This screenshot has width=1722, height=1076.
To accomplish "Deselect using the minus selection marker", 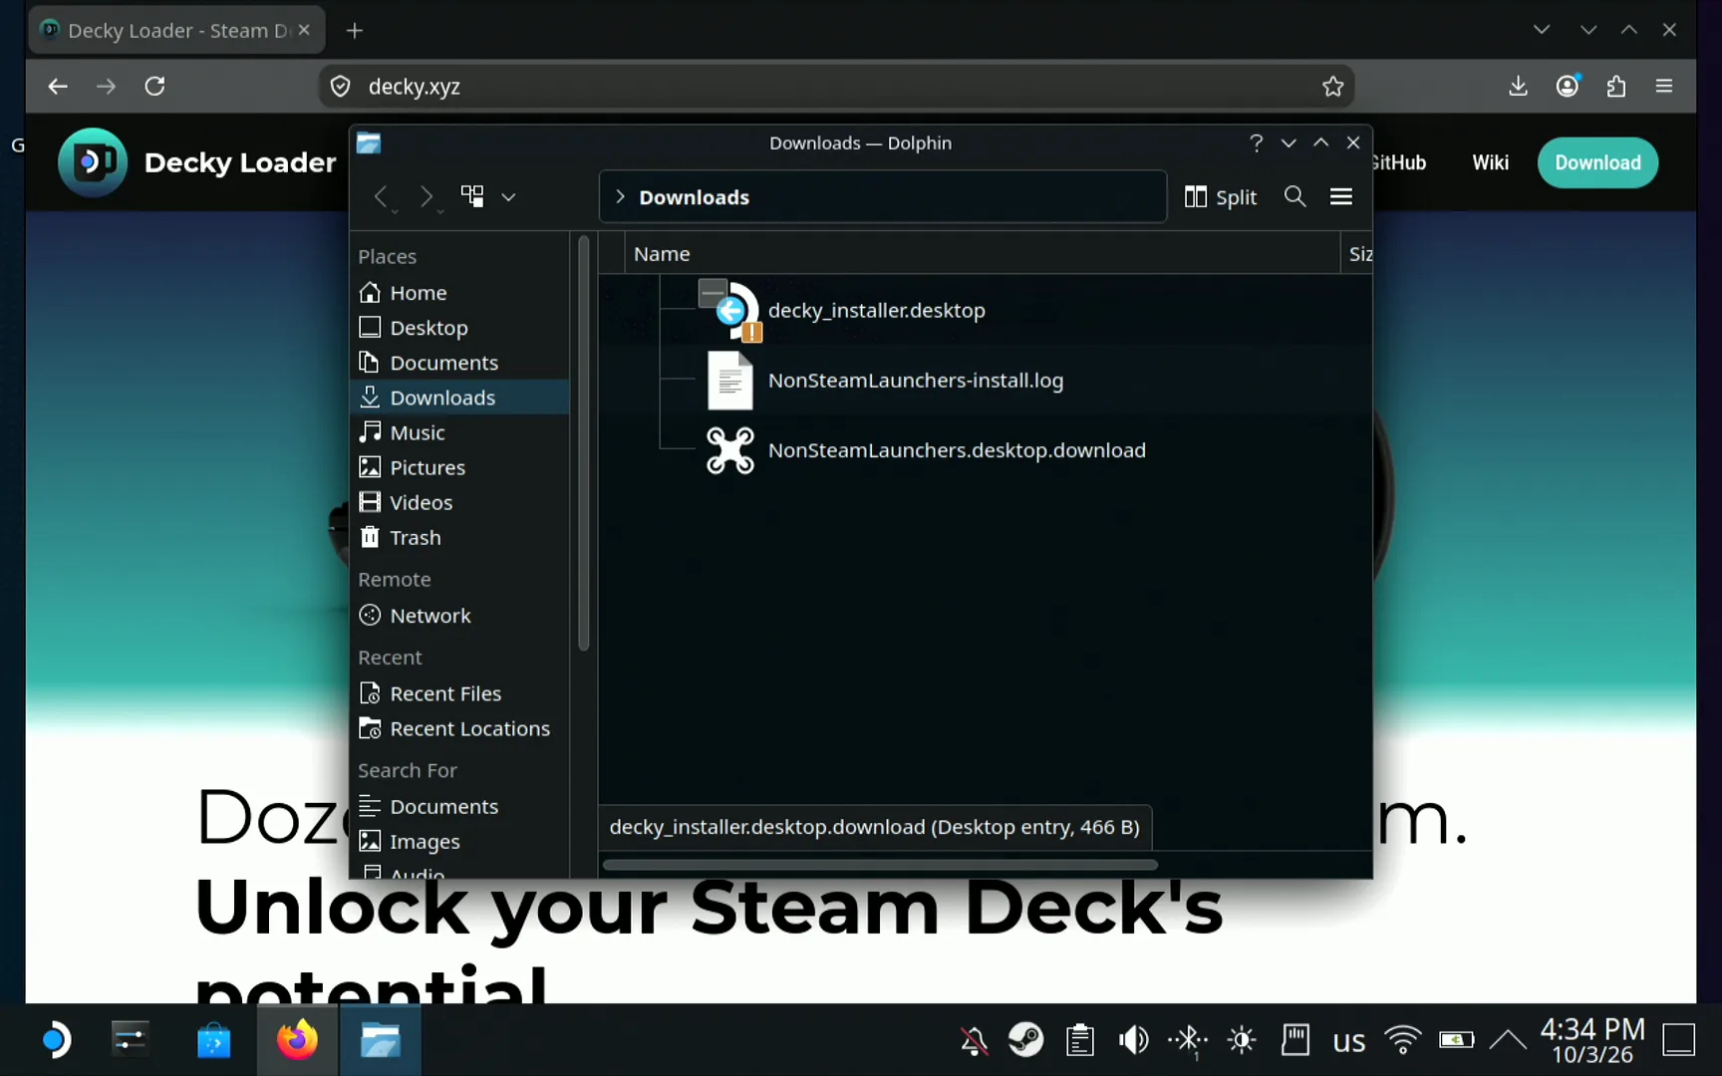I will 713,292.
